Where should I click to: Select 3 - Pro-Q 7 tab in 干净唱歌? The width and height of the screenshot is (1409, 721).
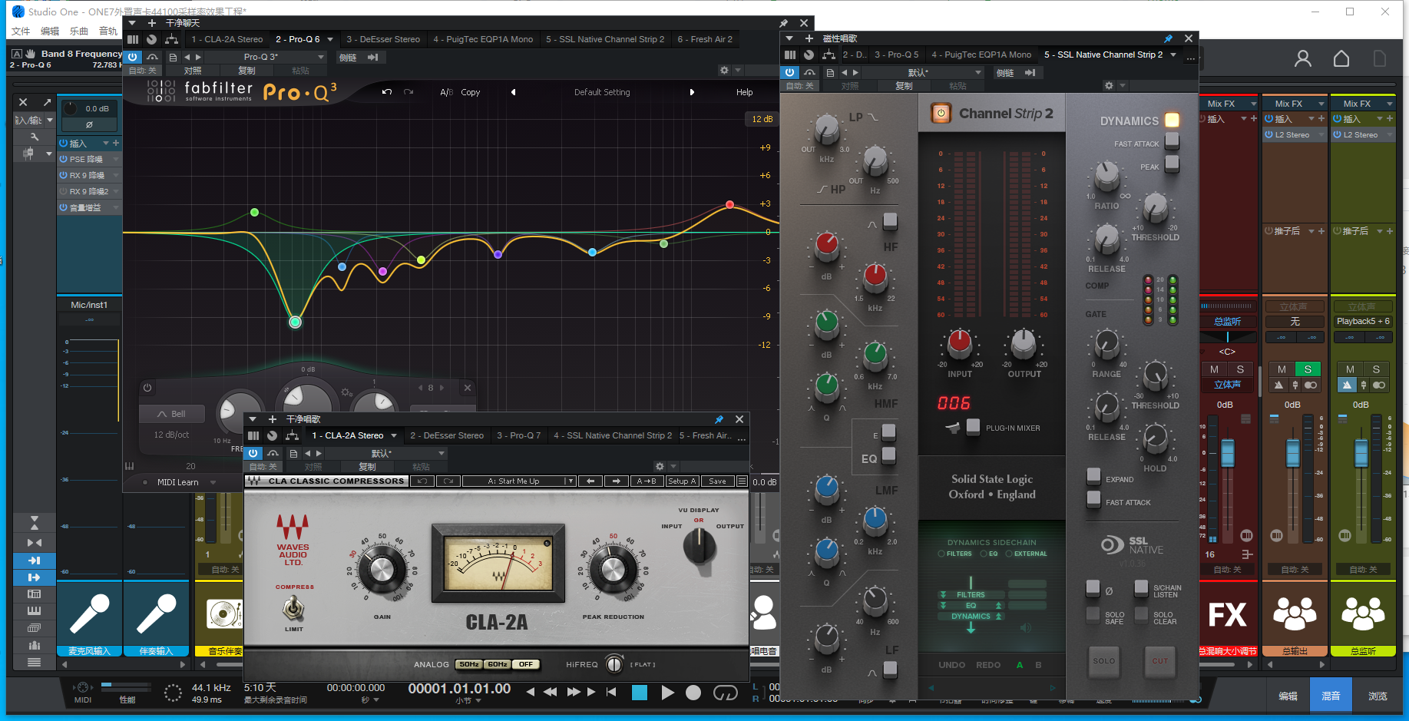click(x=518, y=435)
